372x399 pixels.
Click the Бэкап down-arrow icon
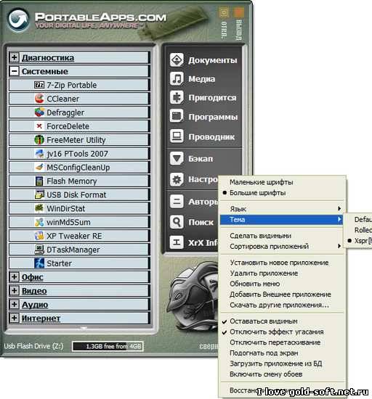[177, 158]
